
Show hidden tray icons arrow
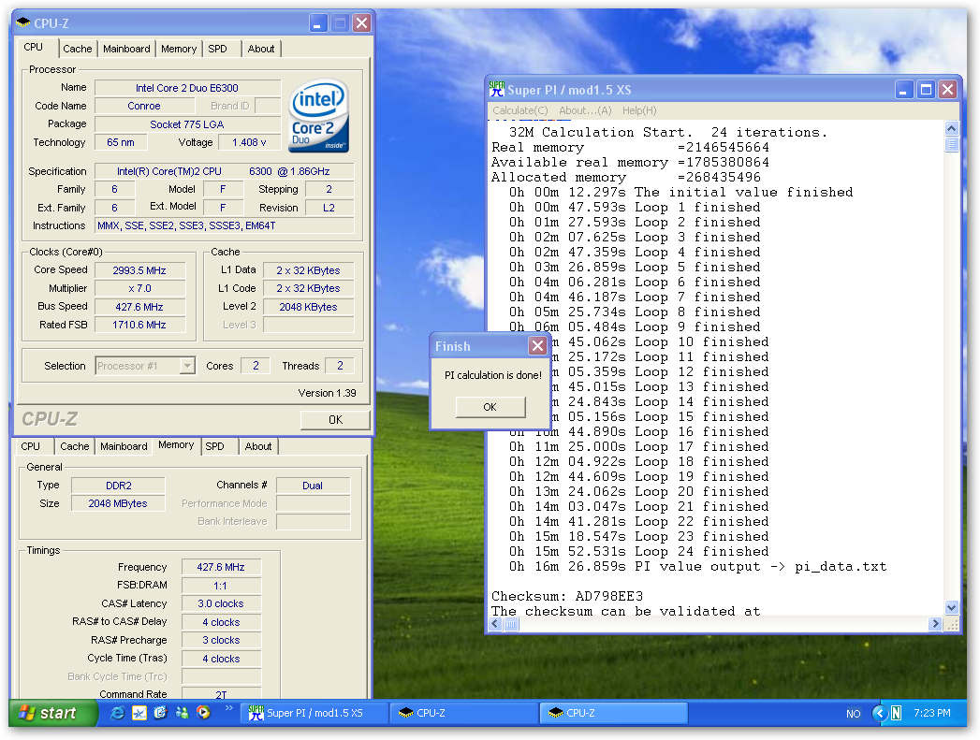click(x=879, y=713)
